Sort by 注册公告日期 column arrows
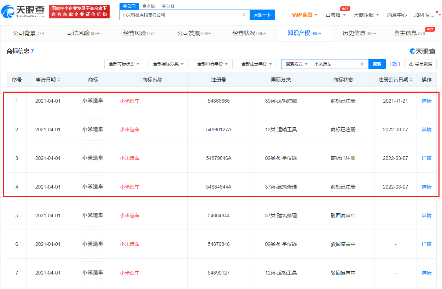Image resolution: width=442 pixels, height=289 pixels. coord(411,80)
